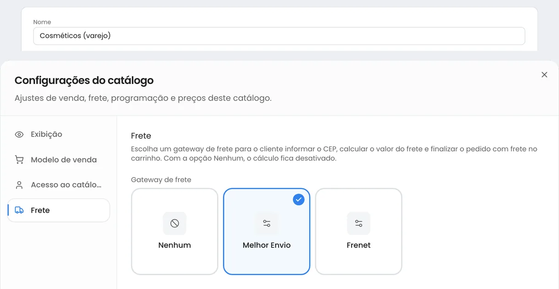The width and height of the screenshot is (559, 289).
Task: Select the Nenhum gateway card
Action: pyautogui.click(x=175, y=232)
